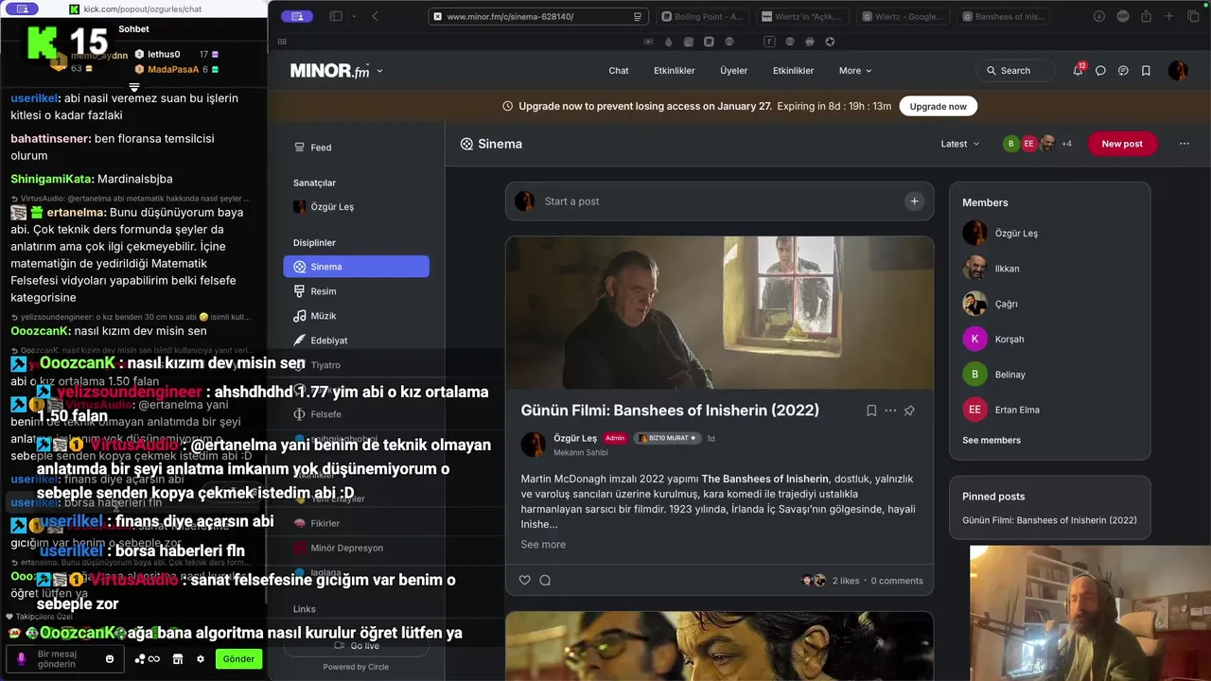Click the plus icon in Start a post
The image size is (1211, 681).
tap(914, 201)
